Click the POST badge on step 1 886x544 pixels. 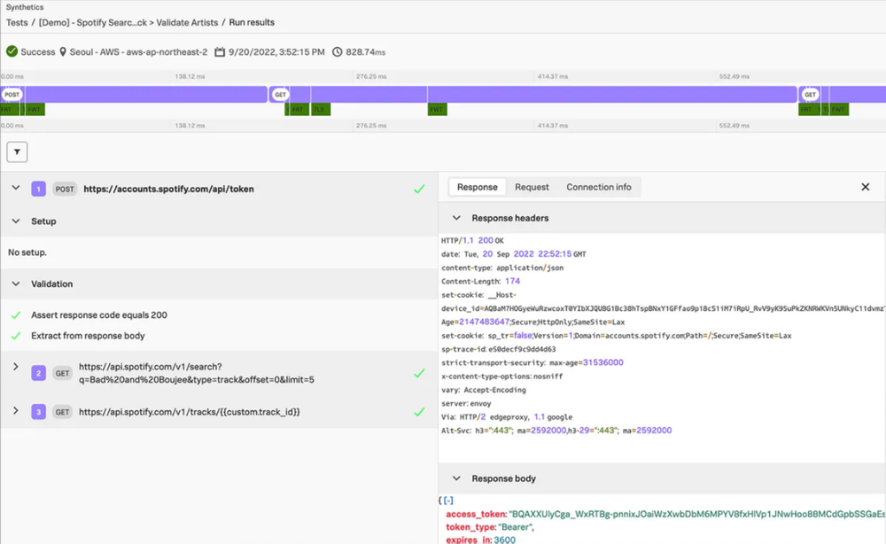click(x=64, y=188)
